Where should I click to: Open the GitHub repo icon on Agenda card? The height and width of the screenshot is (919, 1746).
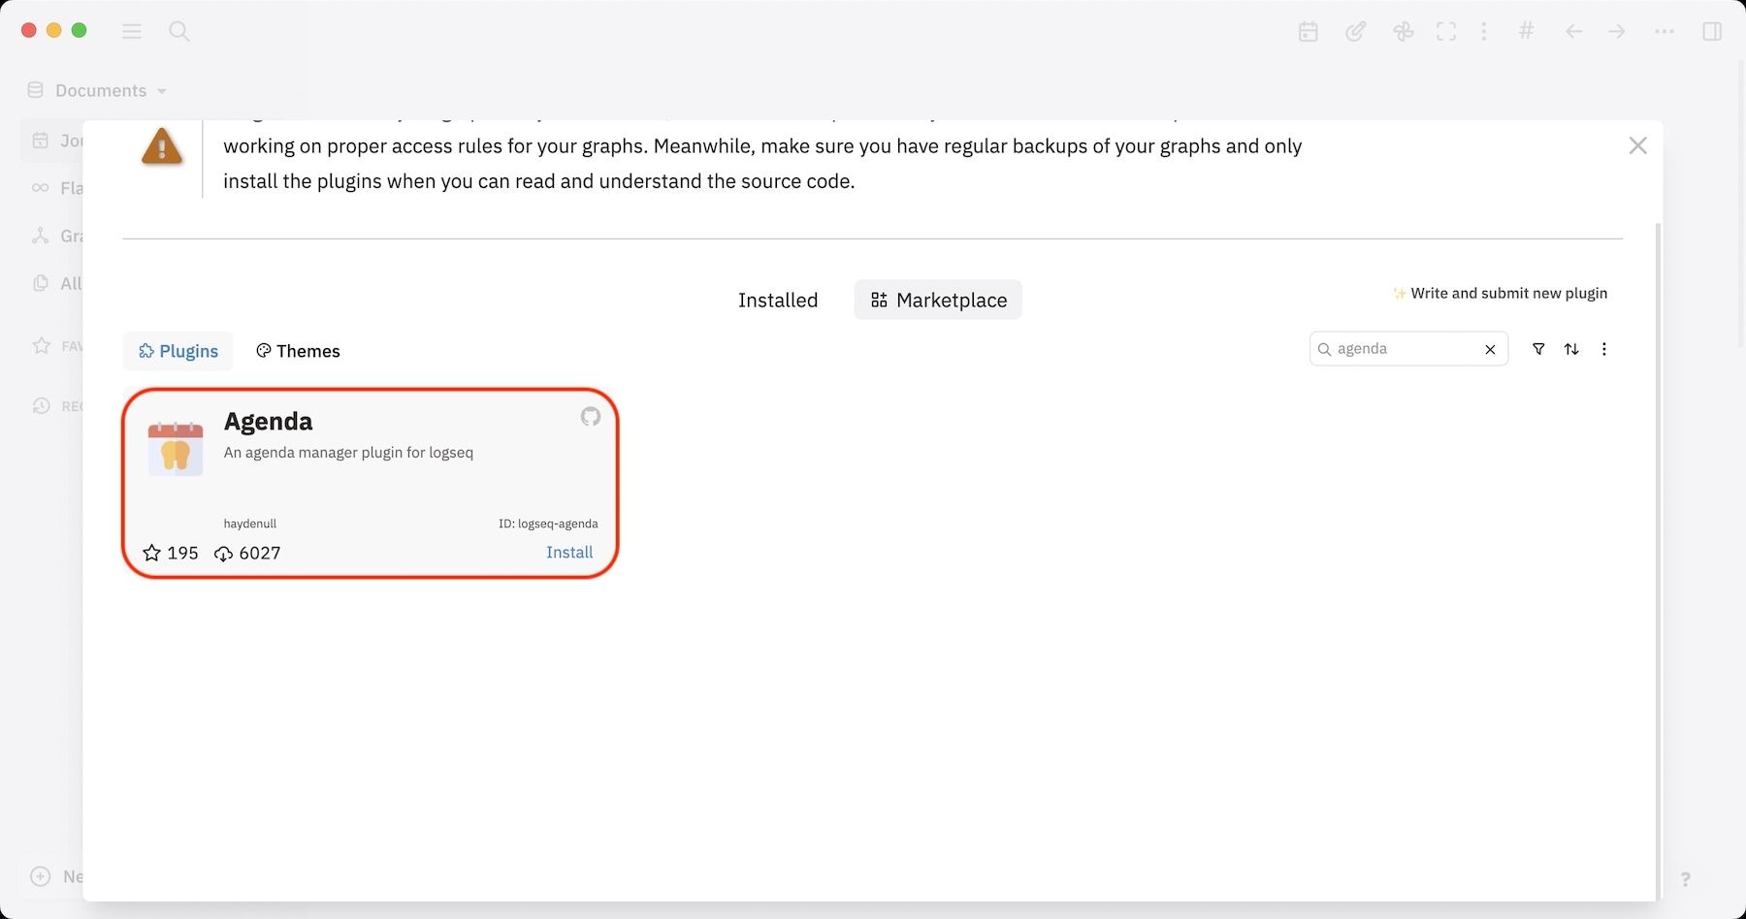(590, 417)
